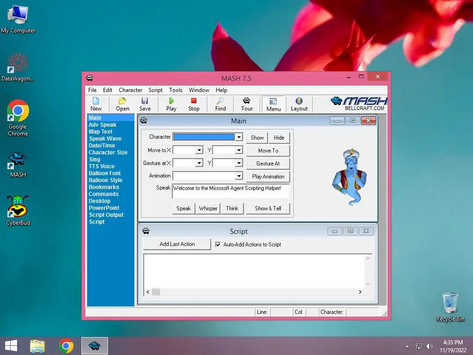Viewport: 473px width, 355px height.
Task: Click the Move To button
Action: 268,151
